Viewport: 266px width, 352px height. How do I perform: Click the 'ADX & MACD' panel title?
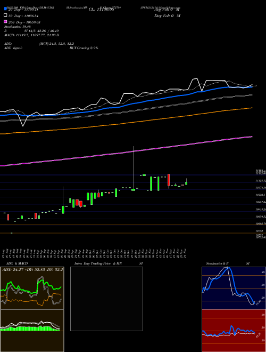coord(17,263)
